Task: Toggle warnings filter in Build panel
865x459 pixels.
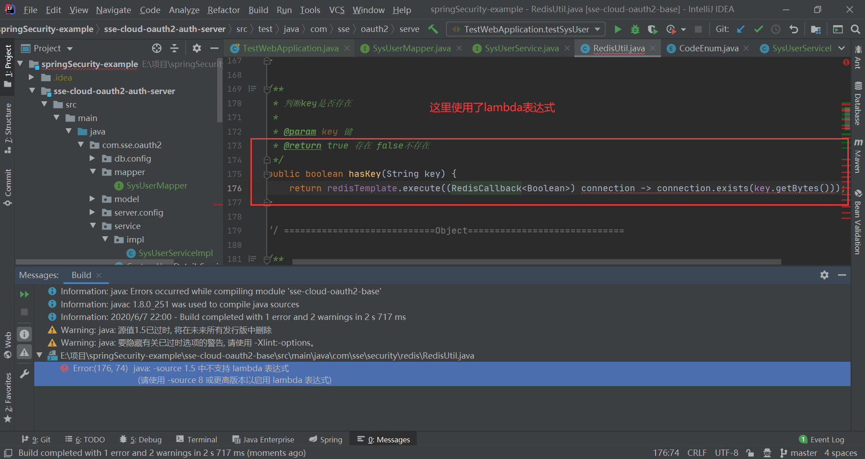Action: pos(24,352)
